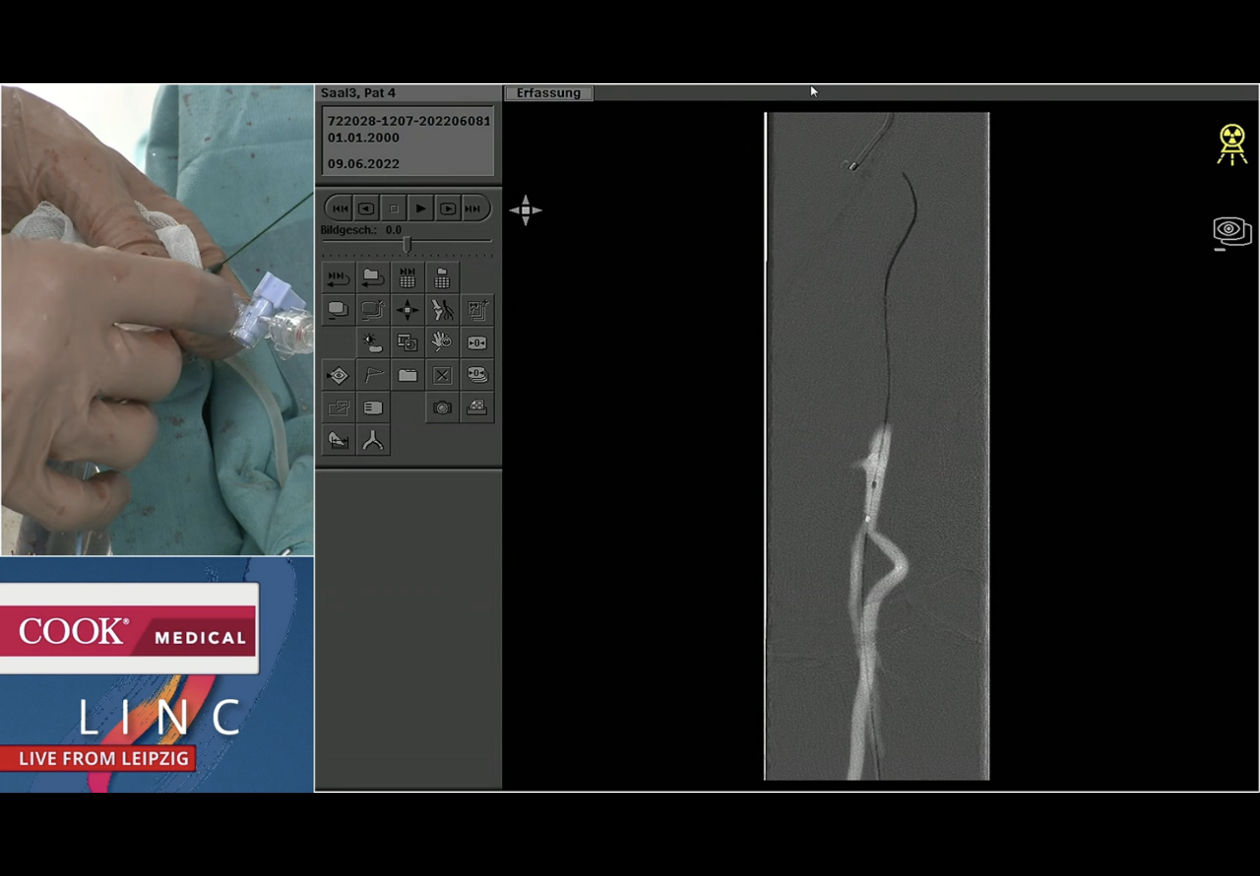This screenshot has width=1260, height=876.
Task: Click the stop playback square button
Action: 393,208
